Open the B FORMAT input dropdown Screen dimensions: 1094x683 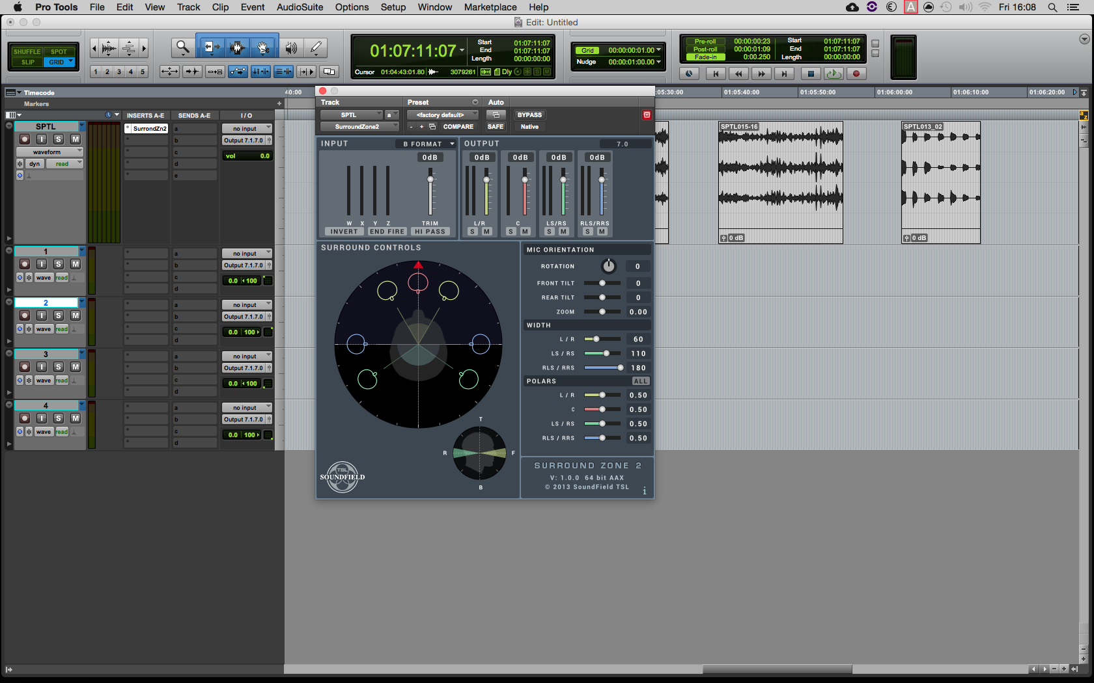click(427, 144)
